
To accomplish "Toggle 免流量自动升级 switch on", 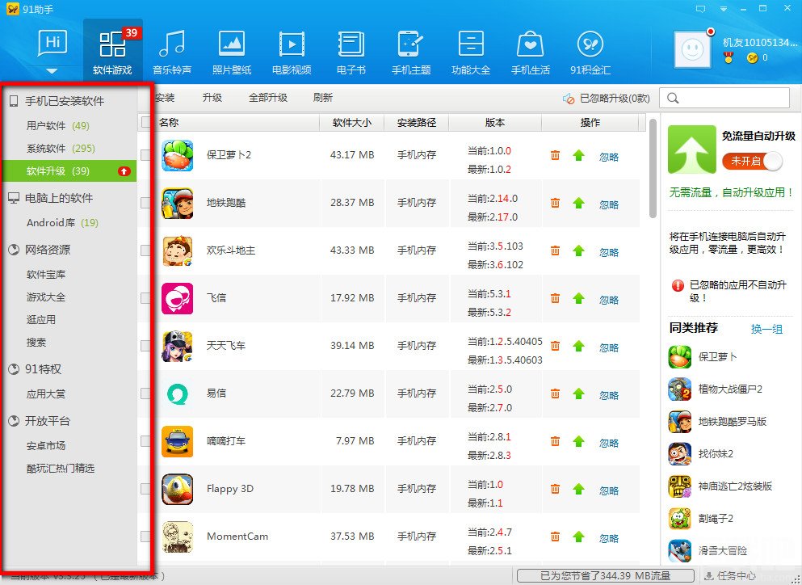I will [x=753, y=162].
